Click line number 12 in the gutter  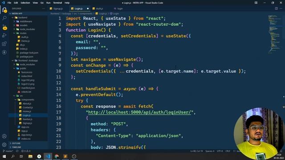coord(58,83)
